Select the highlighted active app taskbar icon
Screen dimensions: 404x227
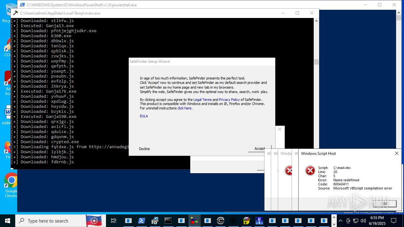(x=194, y=221)
